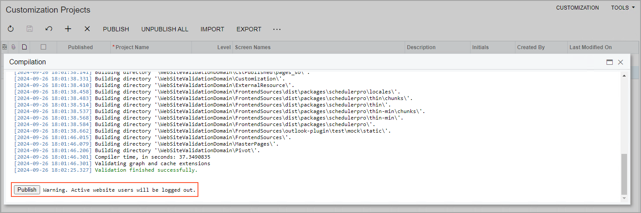This screenshot has height=213, width=641.
Task: Open the CUSTOMIZATION menu
Action: click(x=577, y=8)
